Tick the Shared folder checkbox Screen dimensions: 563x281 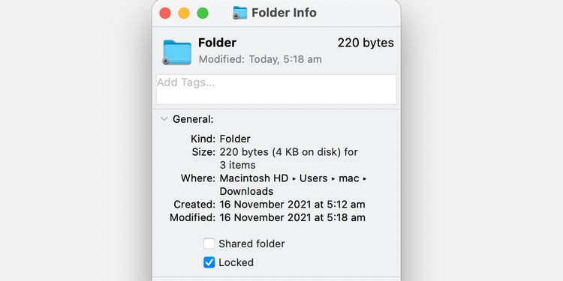[x=209, y=244]
